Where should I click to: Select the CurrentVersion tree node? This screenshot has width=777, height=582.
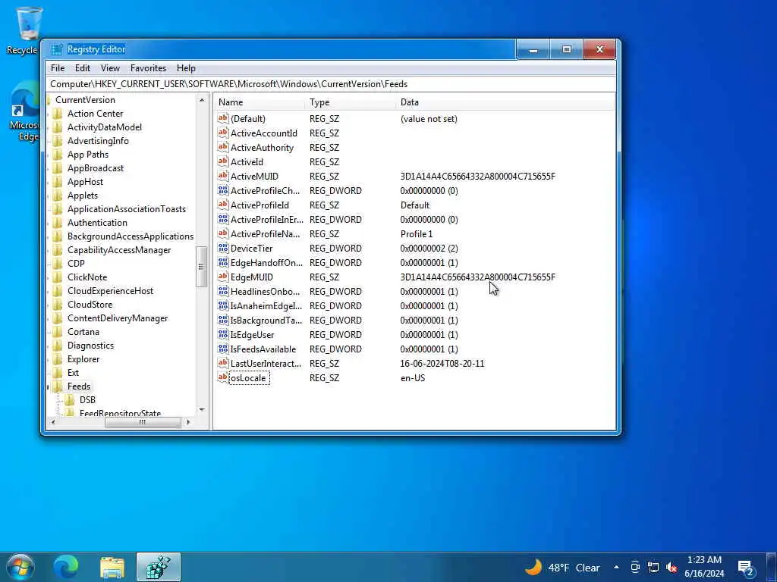pyautogui.click(x=85, y=100)
